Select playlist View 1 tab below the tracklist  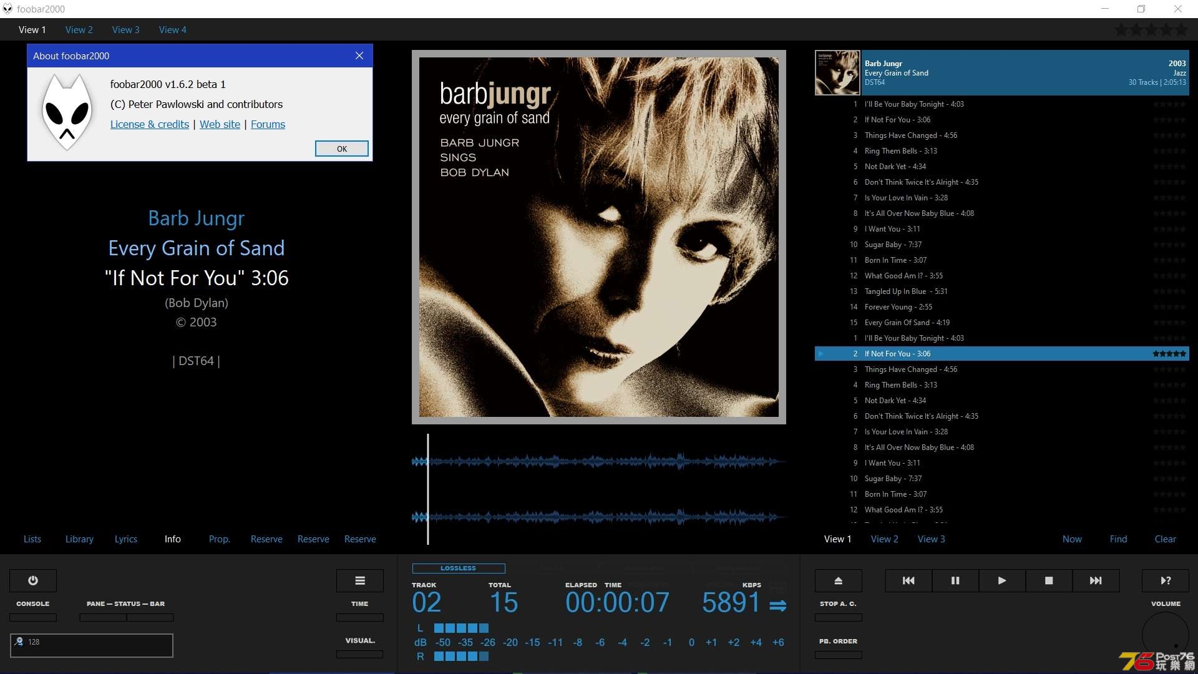pos(838,539)
